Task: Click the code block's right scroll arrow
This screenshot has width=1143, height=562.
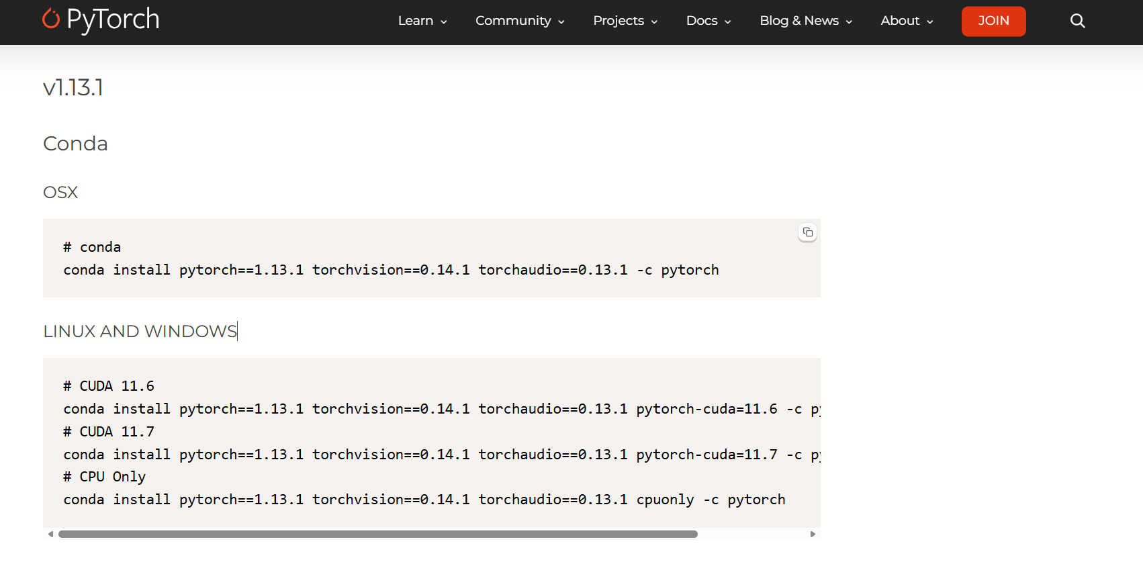Action: coord(813,534)
